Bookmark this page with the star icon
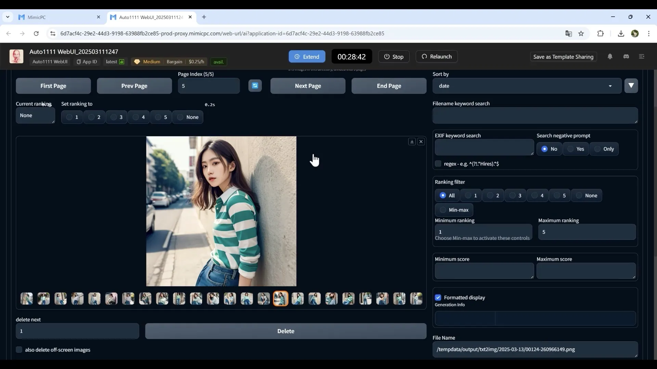Image resolution: width=657 pixels, height=369 pixels. (581, 33)
